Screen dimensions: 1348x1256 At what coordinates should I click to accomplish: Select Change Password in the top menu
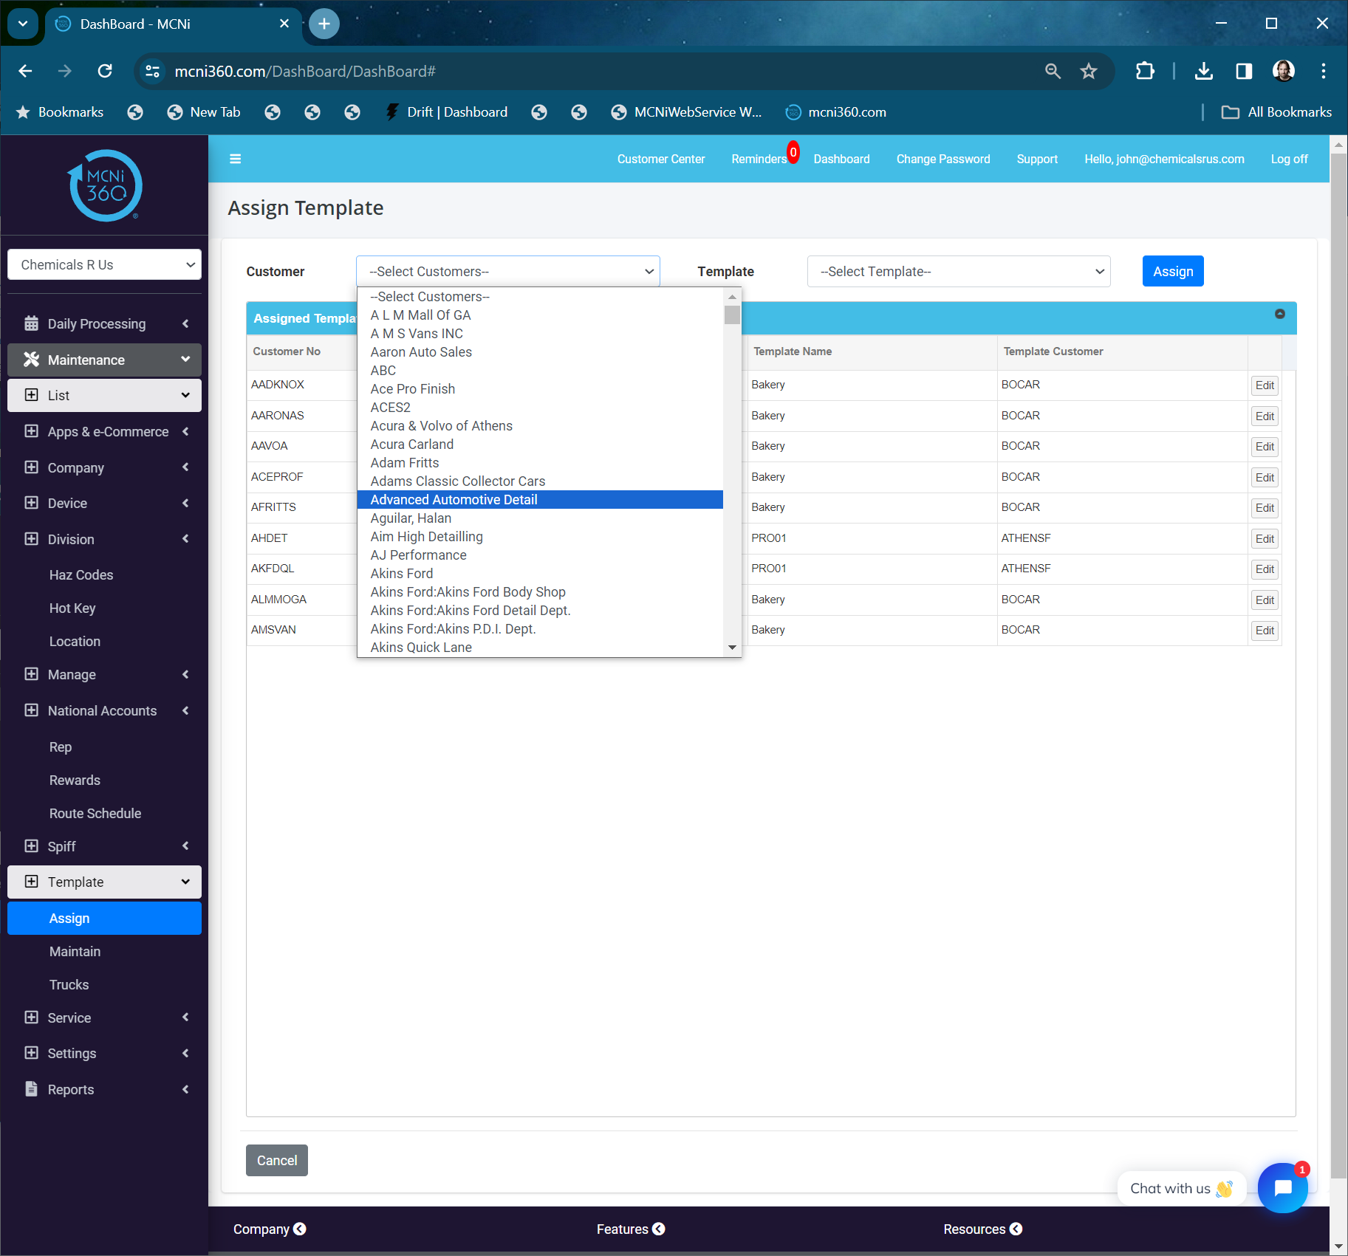coord(942,159)
